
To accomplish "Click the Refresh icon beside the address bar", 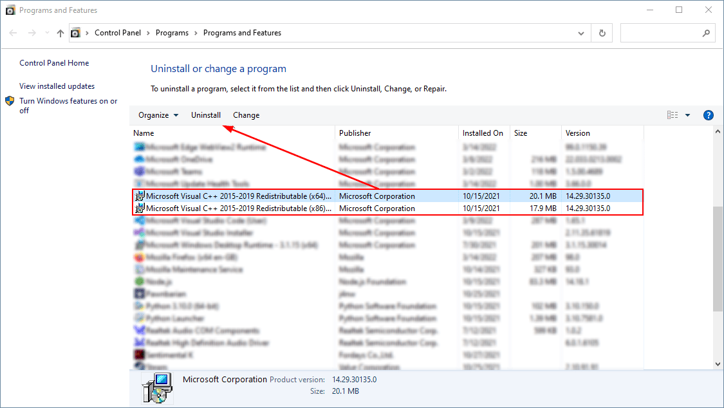I will [602, 33].
